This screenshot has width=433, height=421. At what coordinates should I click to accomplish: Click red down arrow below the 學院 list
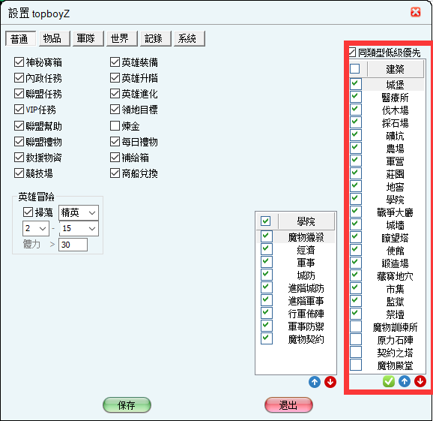point(330,382)
